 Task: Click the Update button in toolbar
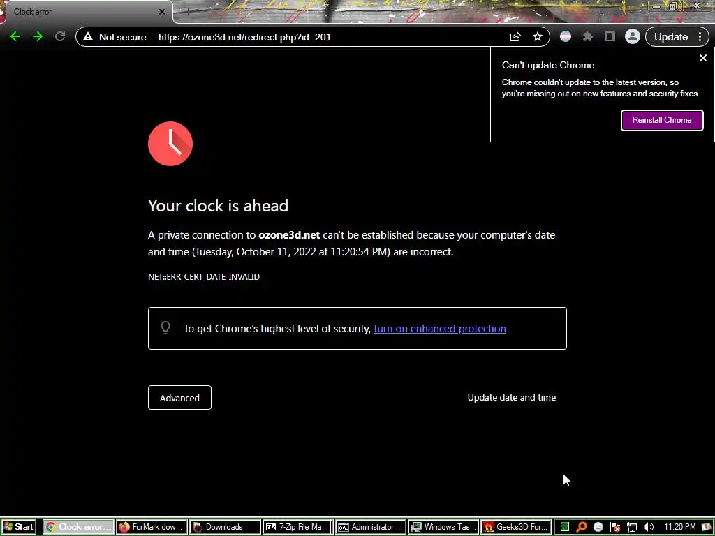click(671, 37)
